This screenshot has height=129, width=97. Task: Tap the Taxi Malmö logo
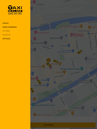(x=15, y=10)
